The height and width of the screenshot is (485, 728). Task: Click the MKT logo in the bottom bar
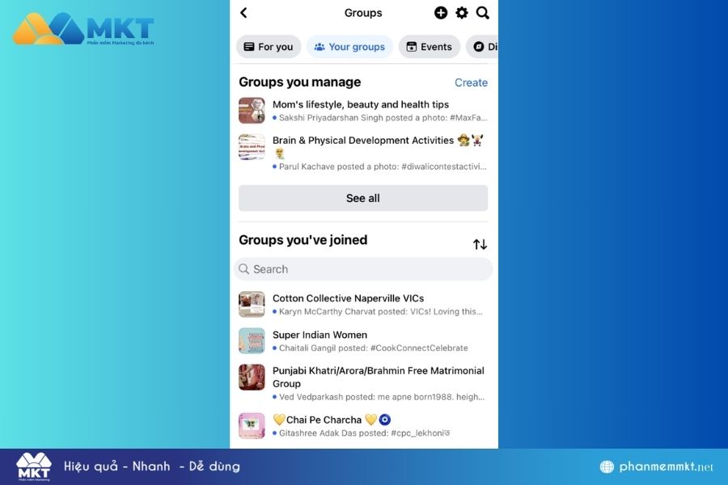click(x=32, y=466)
